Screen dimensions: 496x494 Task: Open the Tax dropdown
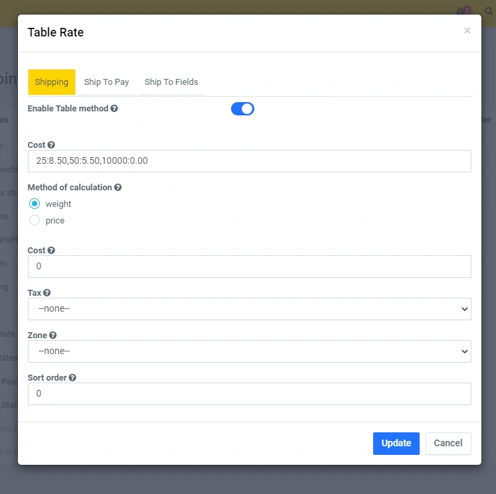click(x=249, y=309)
